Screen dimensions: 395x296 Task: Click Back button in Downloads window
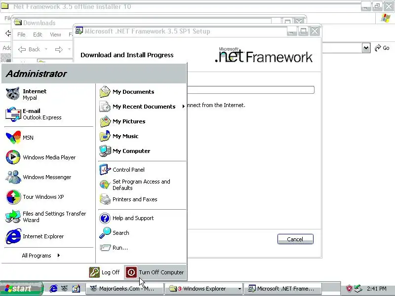(29, 49)
